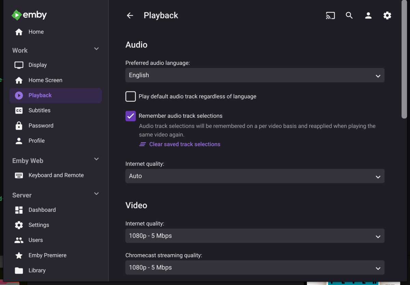Open search with the magnifier icon
410x285 pixels.
(x=349, y=15)
